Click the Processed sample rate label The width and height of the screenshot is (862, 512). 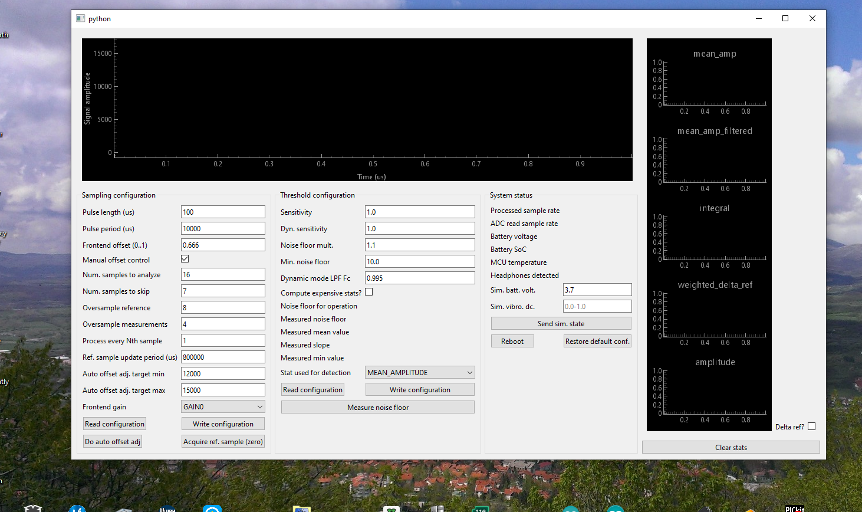[525, 211]
